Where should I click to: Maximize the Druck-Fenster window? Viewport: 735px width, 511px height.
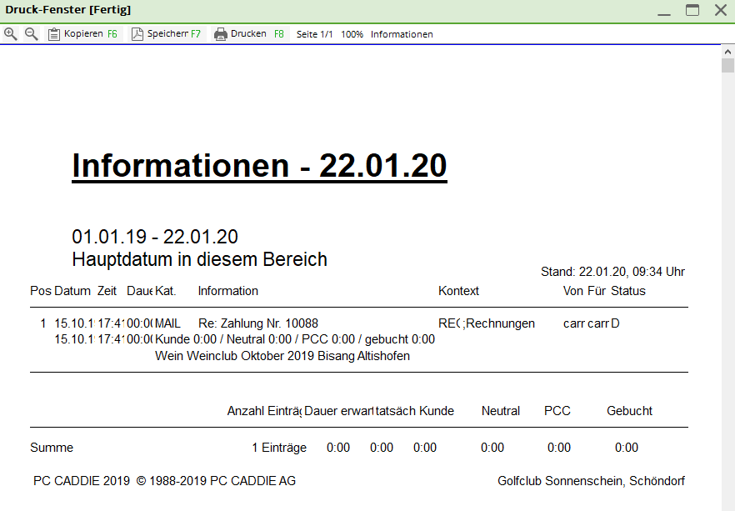(x=692, y=11)
